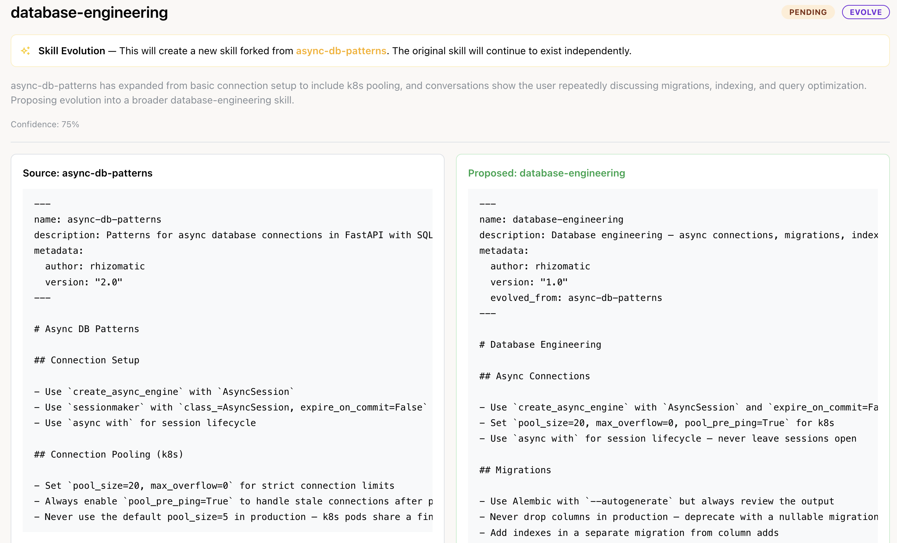897x543 pixels.
Task: Click 'Always enable pool_pre_ping=True' line
Action: (233, 502)
